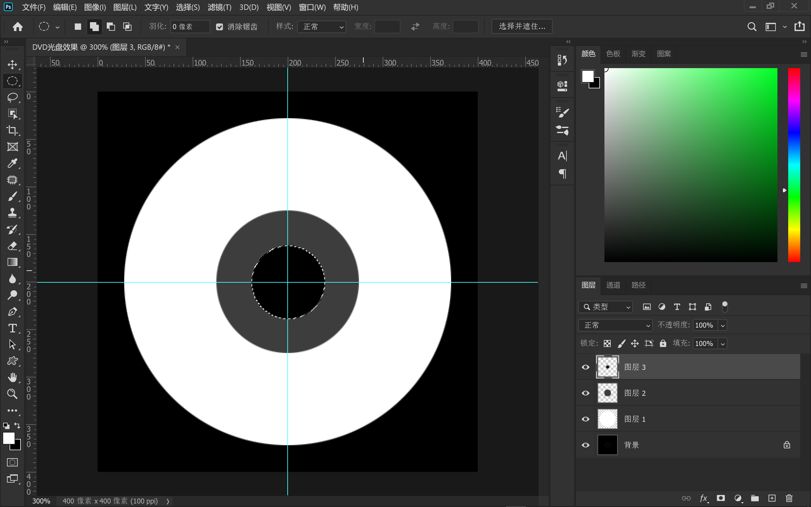The image size is (811, 507).
Task: Select the Gradient tool
Action: 12,262
